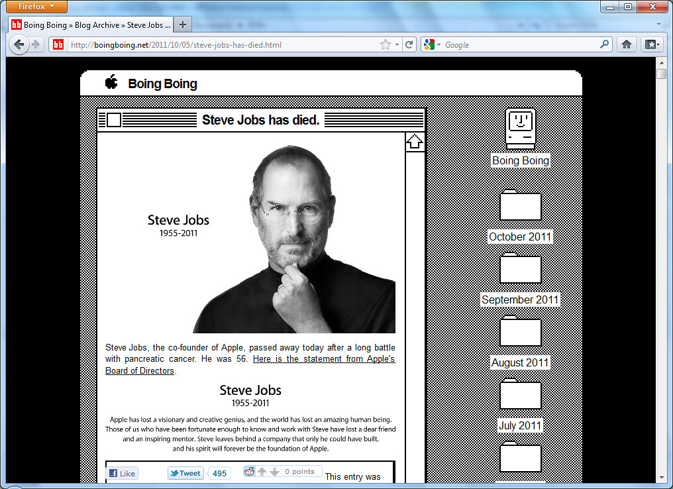Click the Boing Boing Macintosh computer icon
This screenshot has width=673, height=489.
[x=520, y=127]
